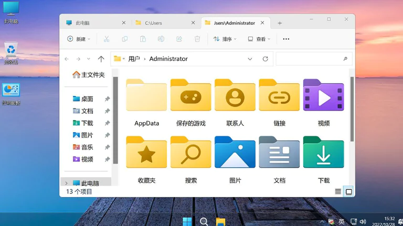
Task: Select the 联系人 folder
Action: (235, 103)
